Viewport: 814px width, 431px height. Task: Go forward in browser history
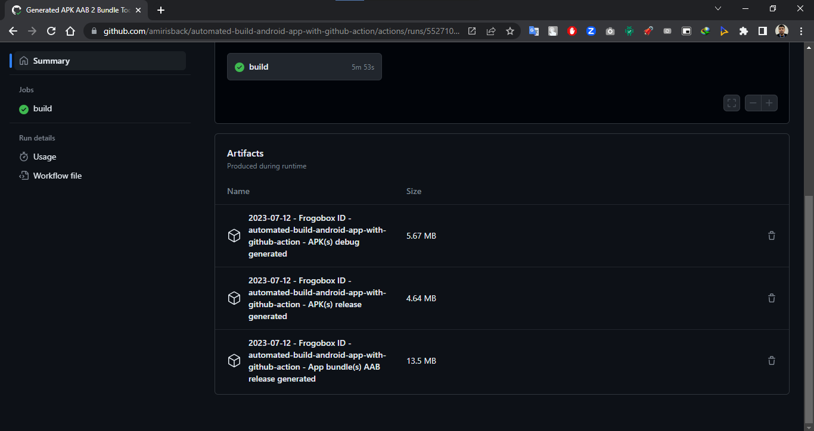[x=32, y=31]
